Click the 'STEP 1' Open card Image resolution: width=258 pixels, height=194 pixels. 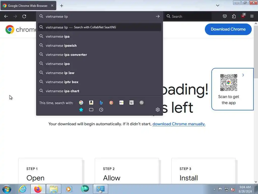click(50, 171)
